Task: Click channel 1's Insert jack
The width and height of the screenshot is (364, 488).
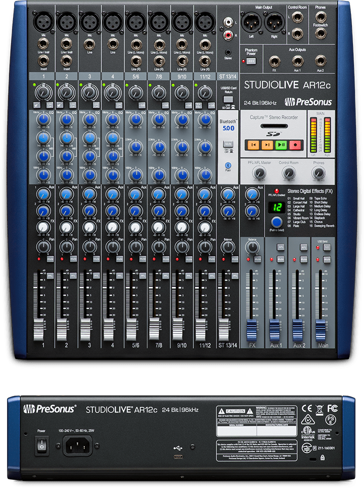Action: point(44,61)
